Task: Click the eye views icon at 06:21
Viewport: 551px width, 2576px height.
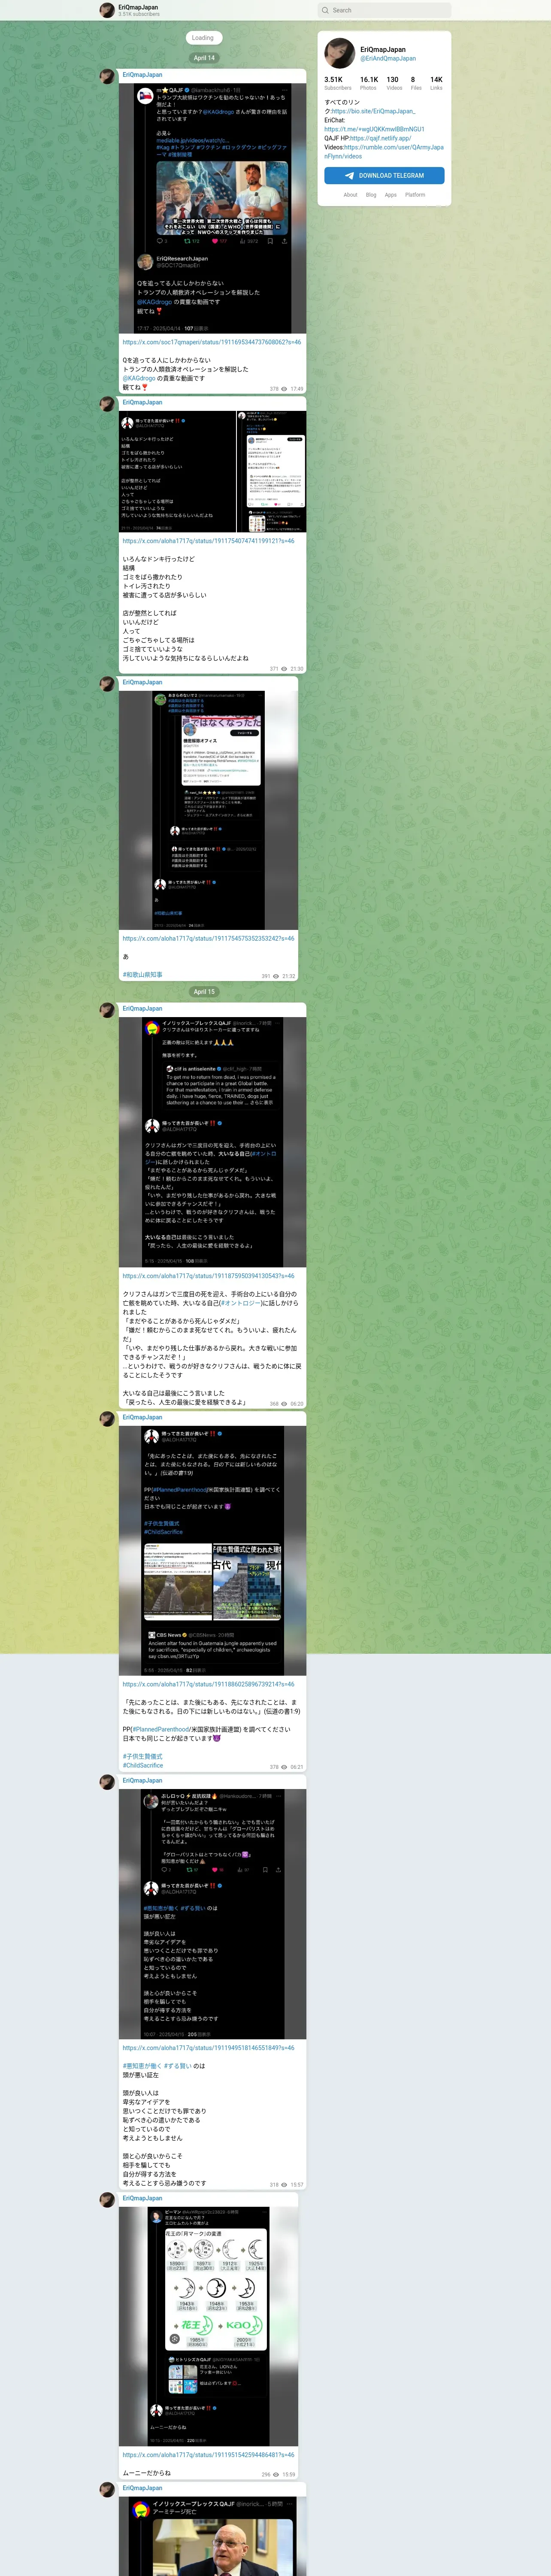Action: coord(285,1767)
